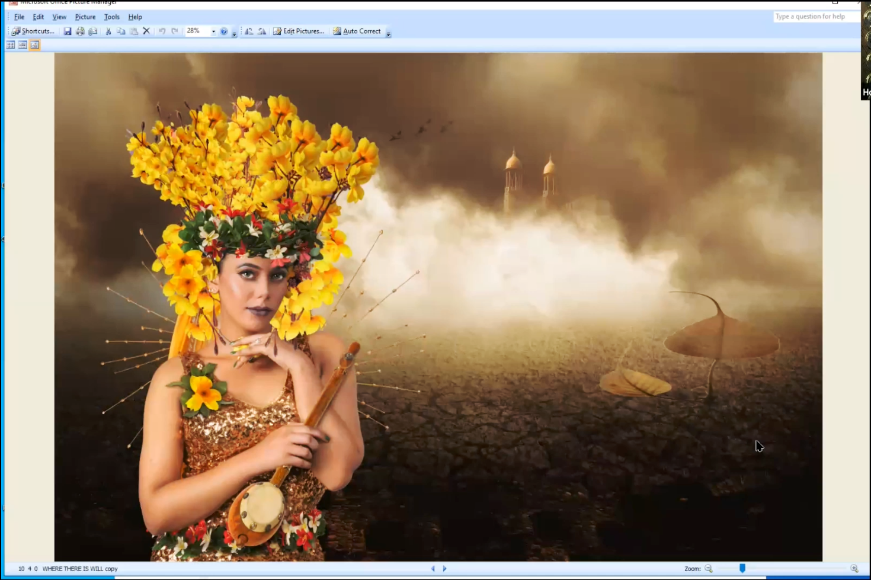Screen dimensions: 871x580
Task: Switch to Thumbnail view
Action: click(x=11, y=45)
